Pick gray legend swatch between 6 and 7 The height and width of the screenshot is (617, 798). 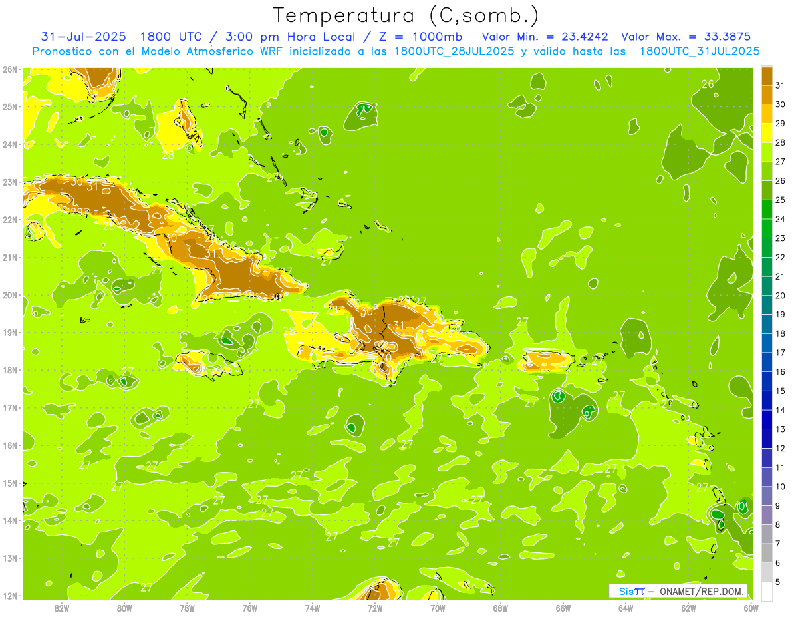[767, 553]
